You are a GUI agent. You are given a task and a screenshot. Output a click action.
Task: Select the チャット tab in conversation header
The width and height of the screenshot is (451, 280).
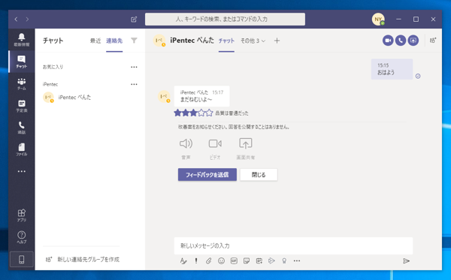(x=226, y=41)
